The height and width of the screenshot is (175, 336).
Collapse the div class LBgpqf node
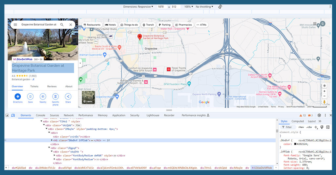tap(49, 148)
